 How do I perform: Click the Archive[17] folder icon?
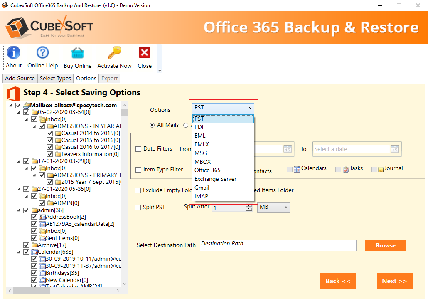coord(34,245)
